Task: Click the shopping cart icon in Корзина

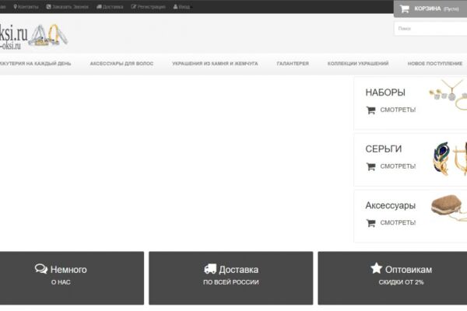Action: [x=405, y=9]
